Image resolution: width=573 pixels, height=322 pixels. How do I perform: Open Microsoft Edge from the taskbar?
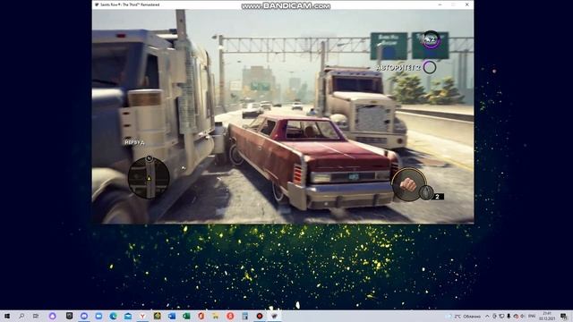114,316
